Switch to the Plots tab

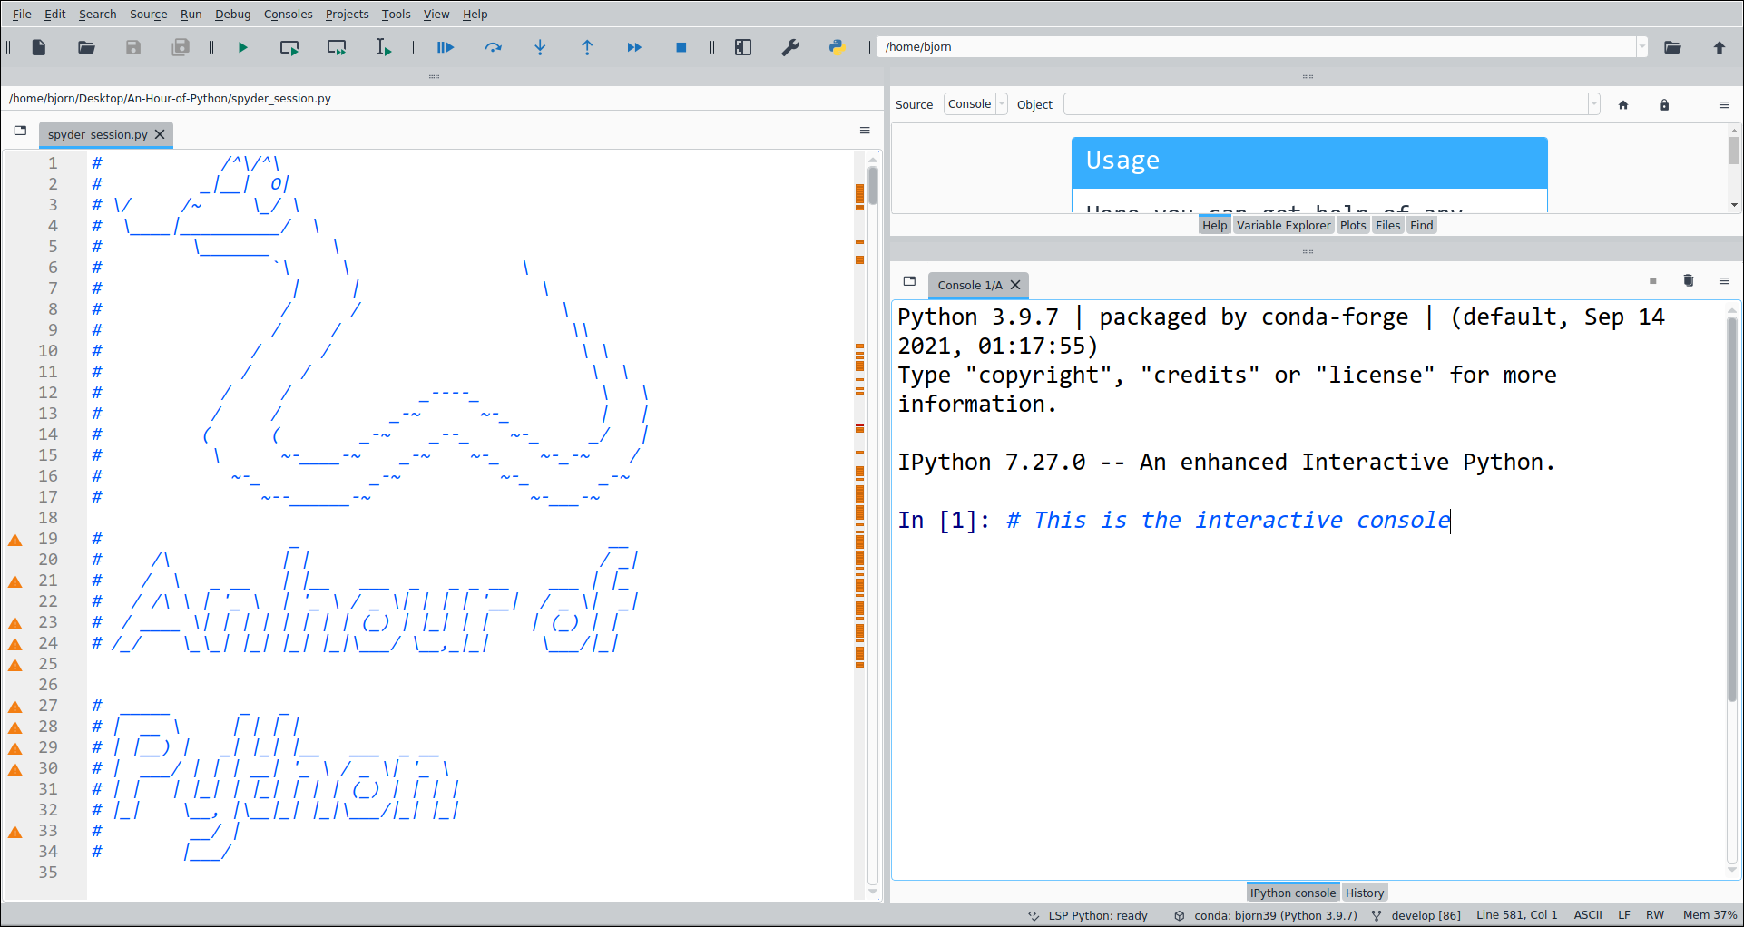1353,225
